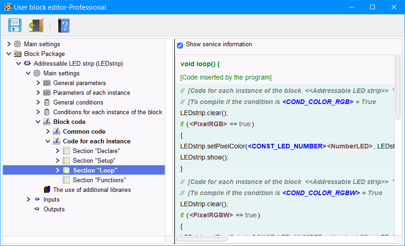Expand the General parameters node
Viewport: 405px width, 246px height.
tap(38, 83)
